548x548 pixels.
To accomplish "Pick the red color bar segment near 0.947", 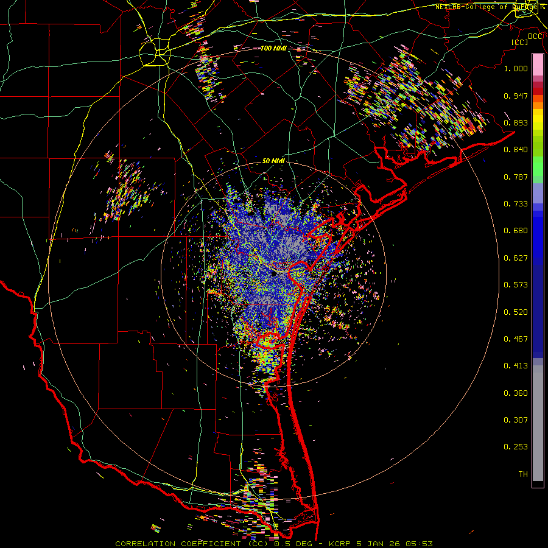I will click(538, 91).
